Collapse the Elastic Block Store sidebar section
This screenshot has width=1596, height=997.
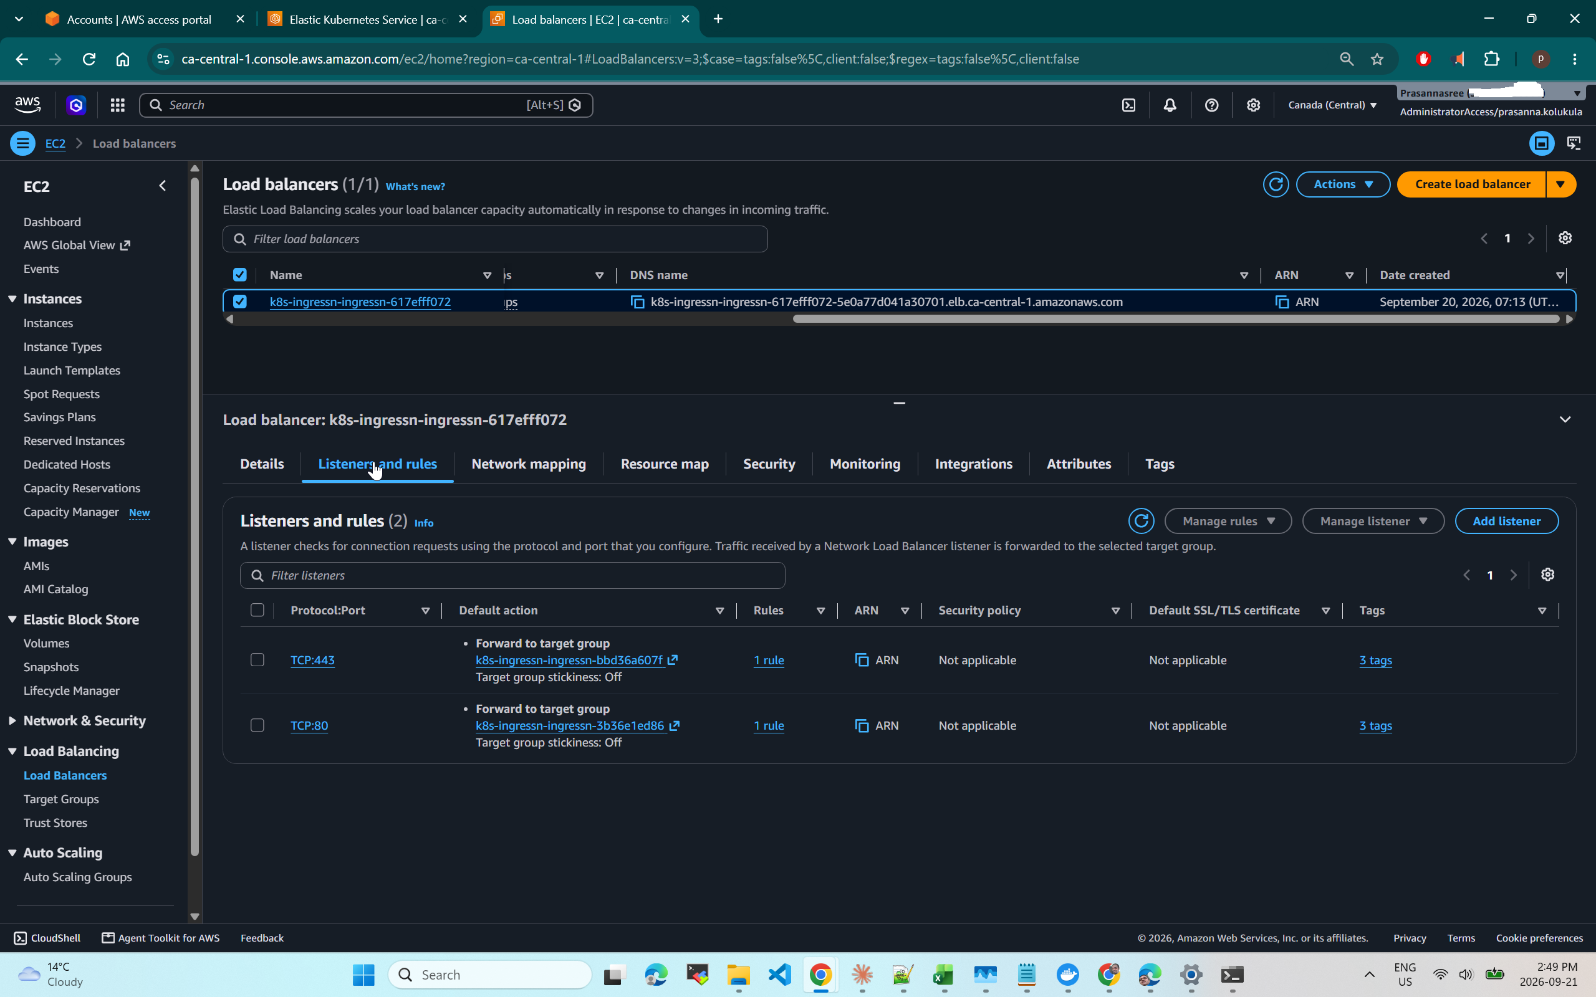point(12,619)
